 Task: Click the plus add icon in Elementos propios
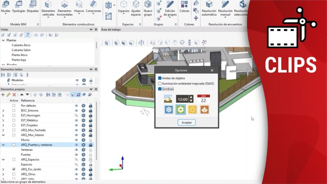[3, 95]
